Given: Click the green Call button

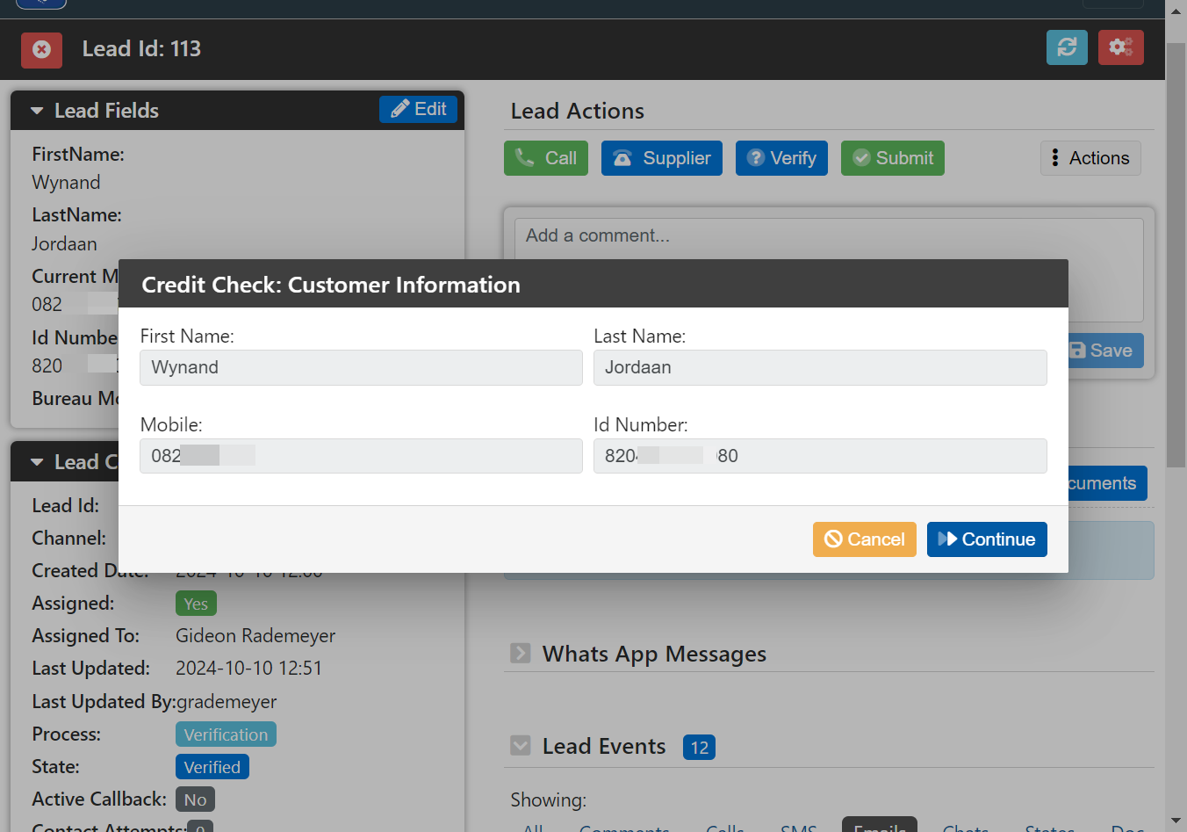Looking at the screenshot, I should tap(546, 158).
